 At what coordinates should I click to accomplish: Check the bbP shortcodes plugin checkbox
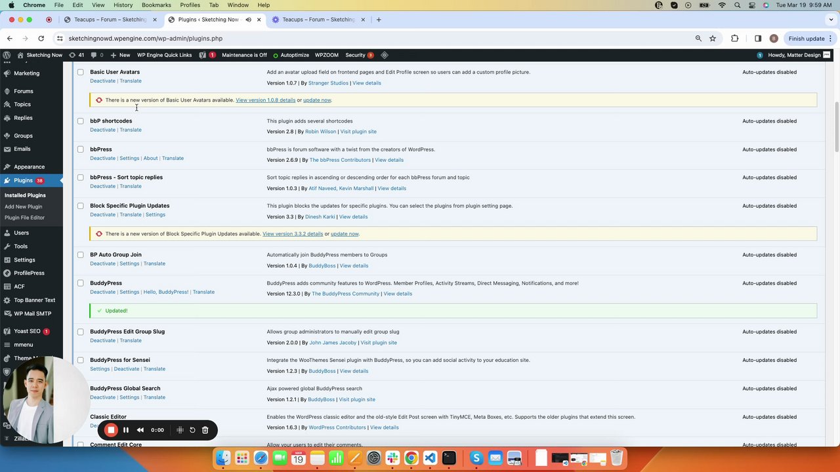pos(81,121)
